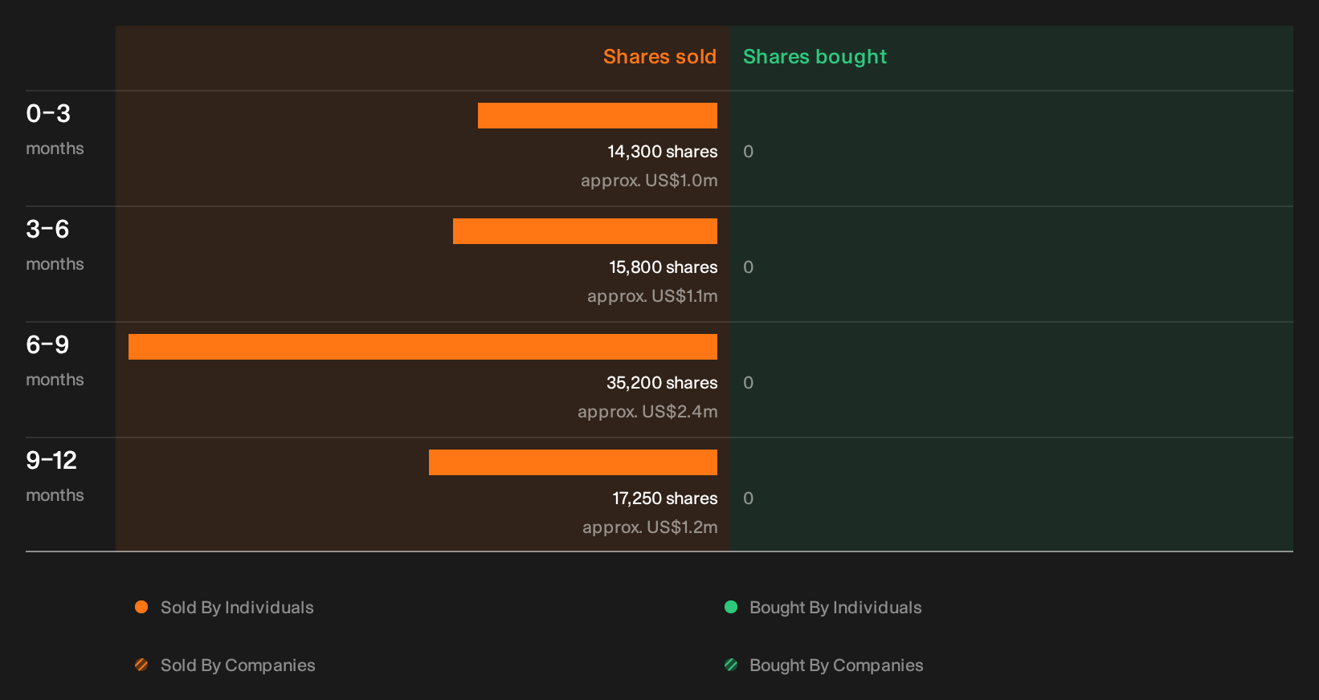Click the striped Bought By Companies legend icon
Viewport: 1319px width, 700px height.
tap(731, 665)
